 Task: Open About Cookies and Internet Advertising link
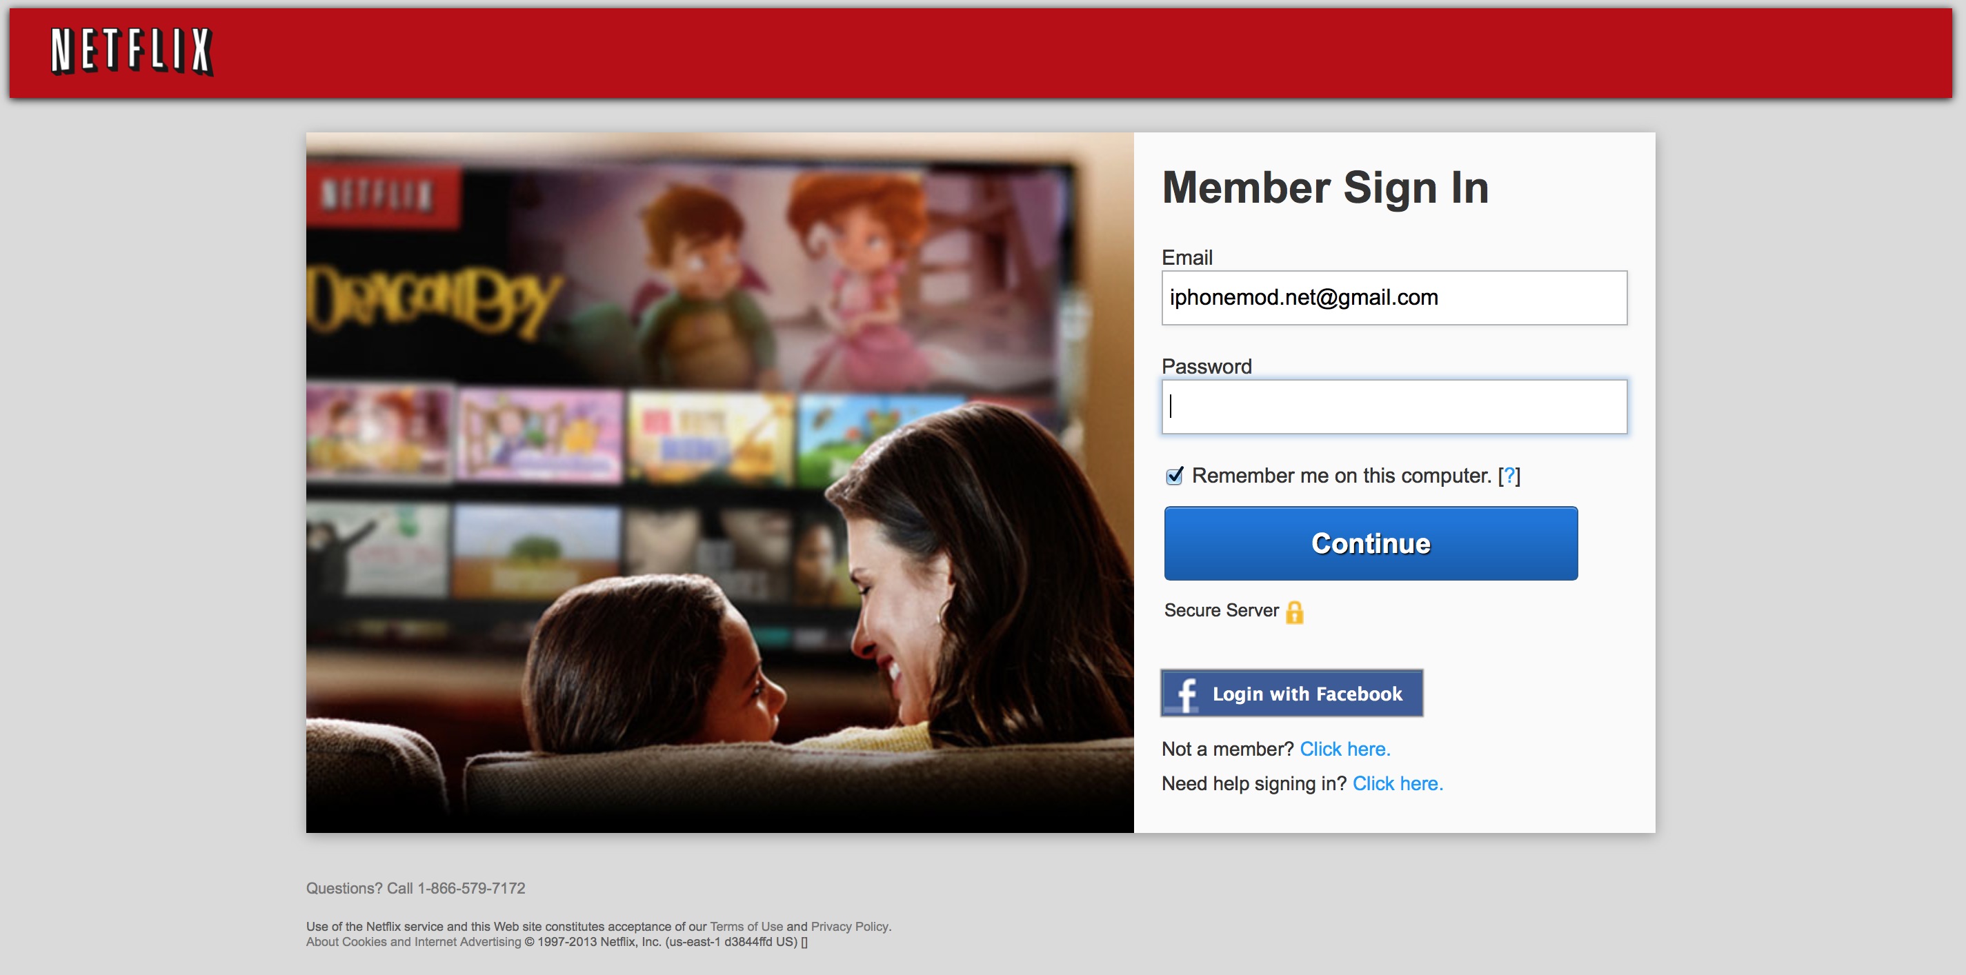coord(413,941)
